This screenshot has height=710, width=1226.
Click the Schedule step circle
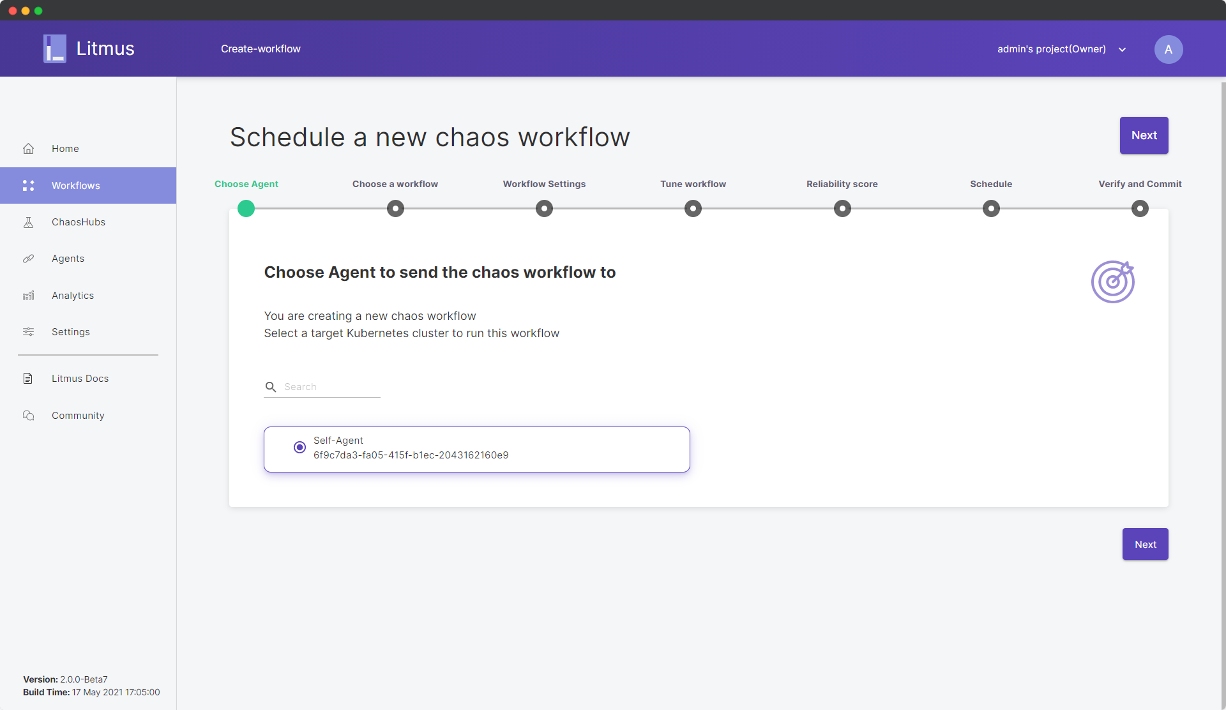click(x=991, y=208)
